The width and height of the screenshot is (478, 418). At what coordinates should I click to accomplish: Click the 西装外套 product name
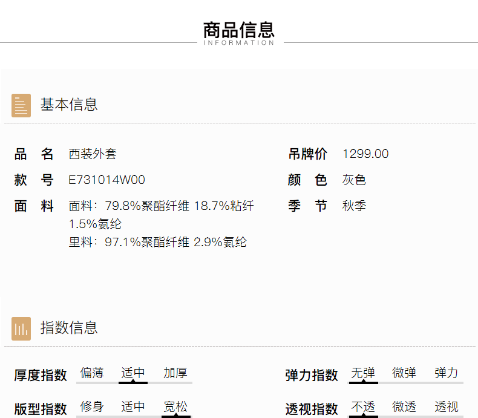coord(93,154)
